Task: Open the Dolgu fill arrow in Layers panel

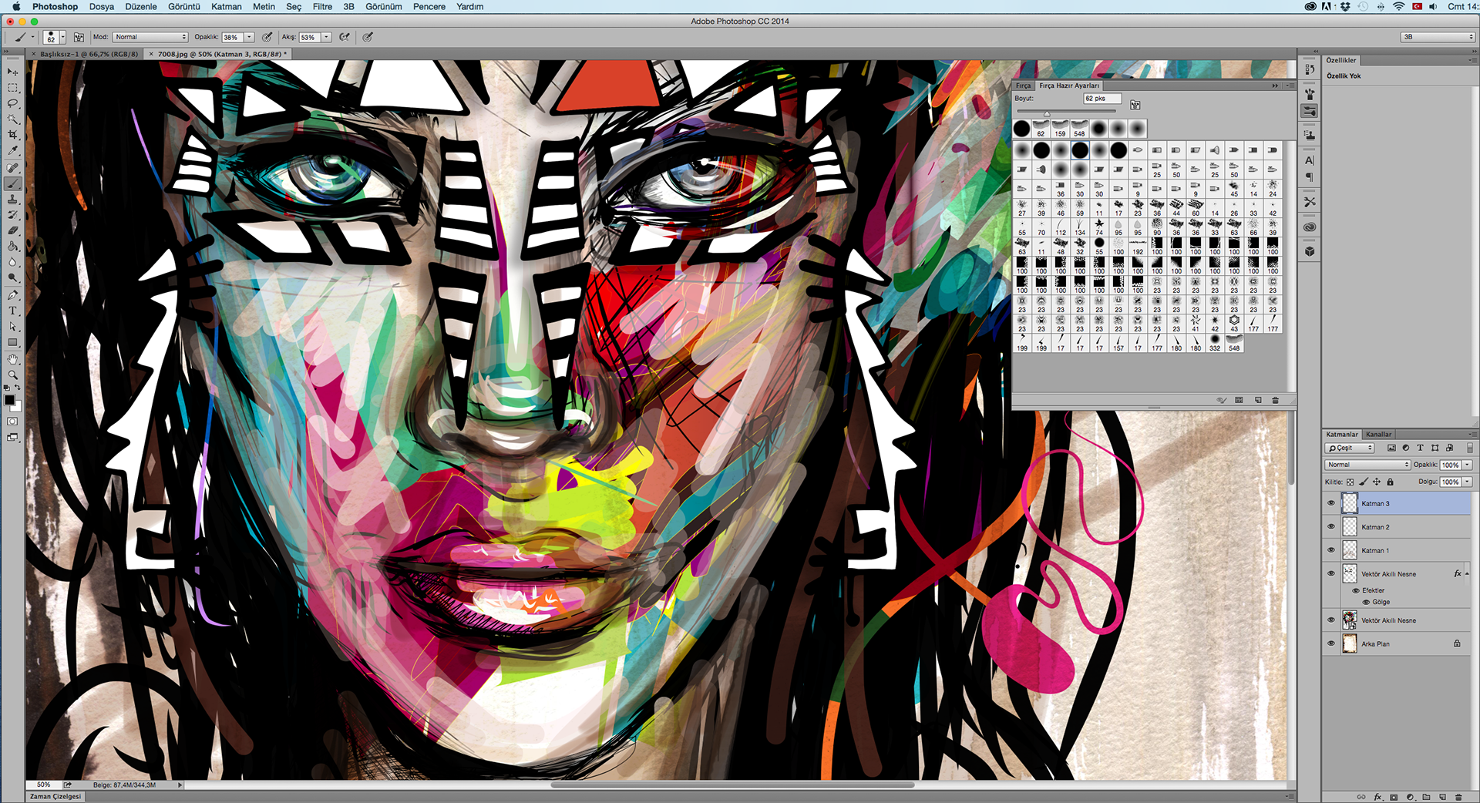Action: tap(1467, 482)
